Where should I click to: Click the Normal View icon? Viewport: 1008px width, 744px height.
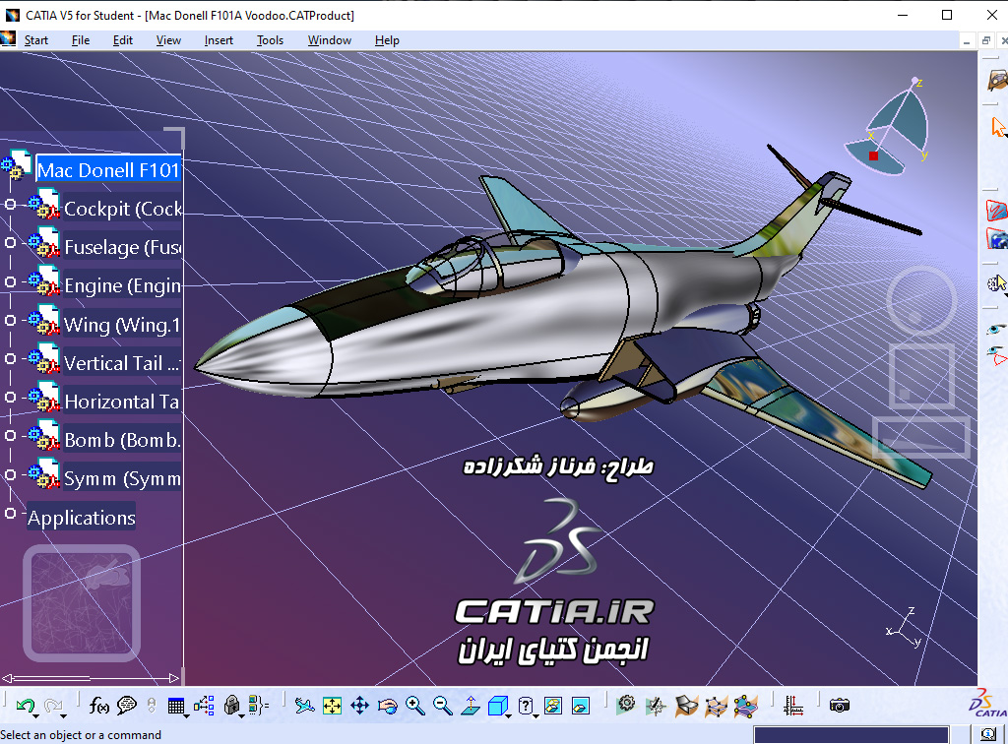[471, 706]
